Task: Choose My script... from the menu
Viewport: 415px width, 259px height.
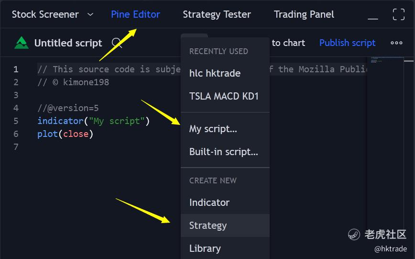Action: [x=213, y=129]
